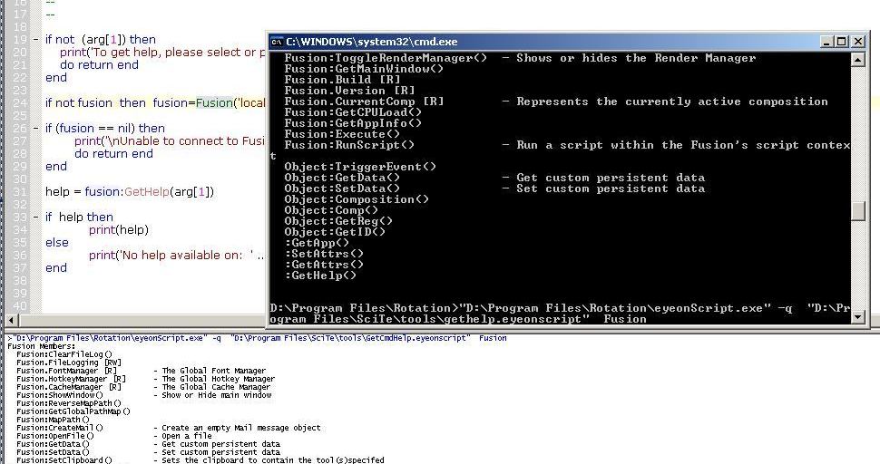Click 'Fusion:ClearFileLog()' in the output pane
Viewport: 880px width, 464px height.
coord(64,354)
